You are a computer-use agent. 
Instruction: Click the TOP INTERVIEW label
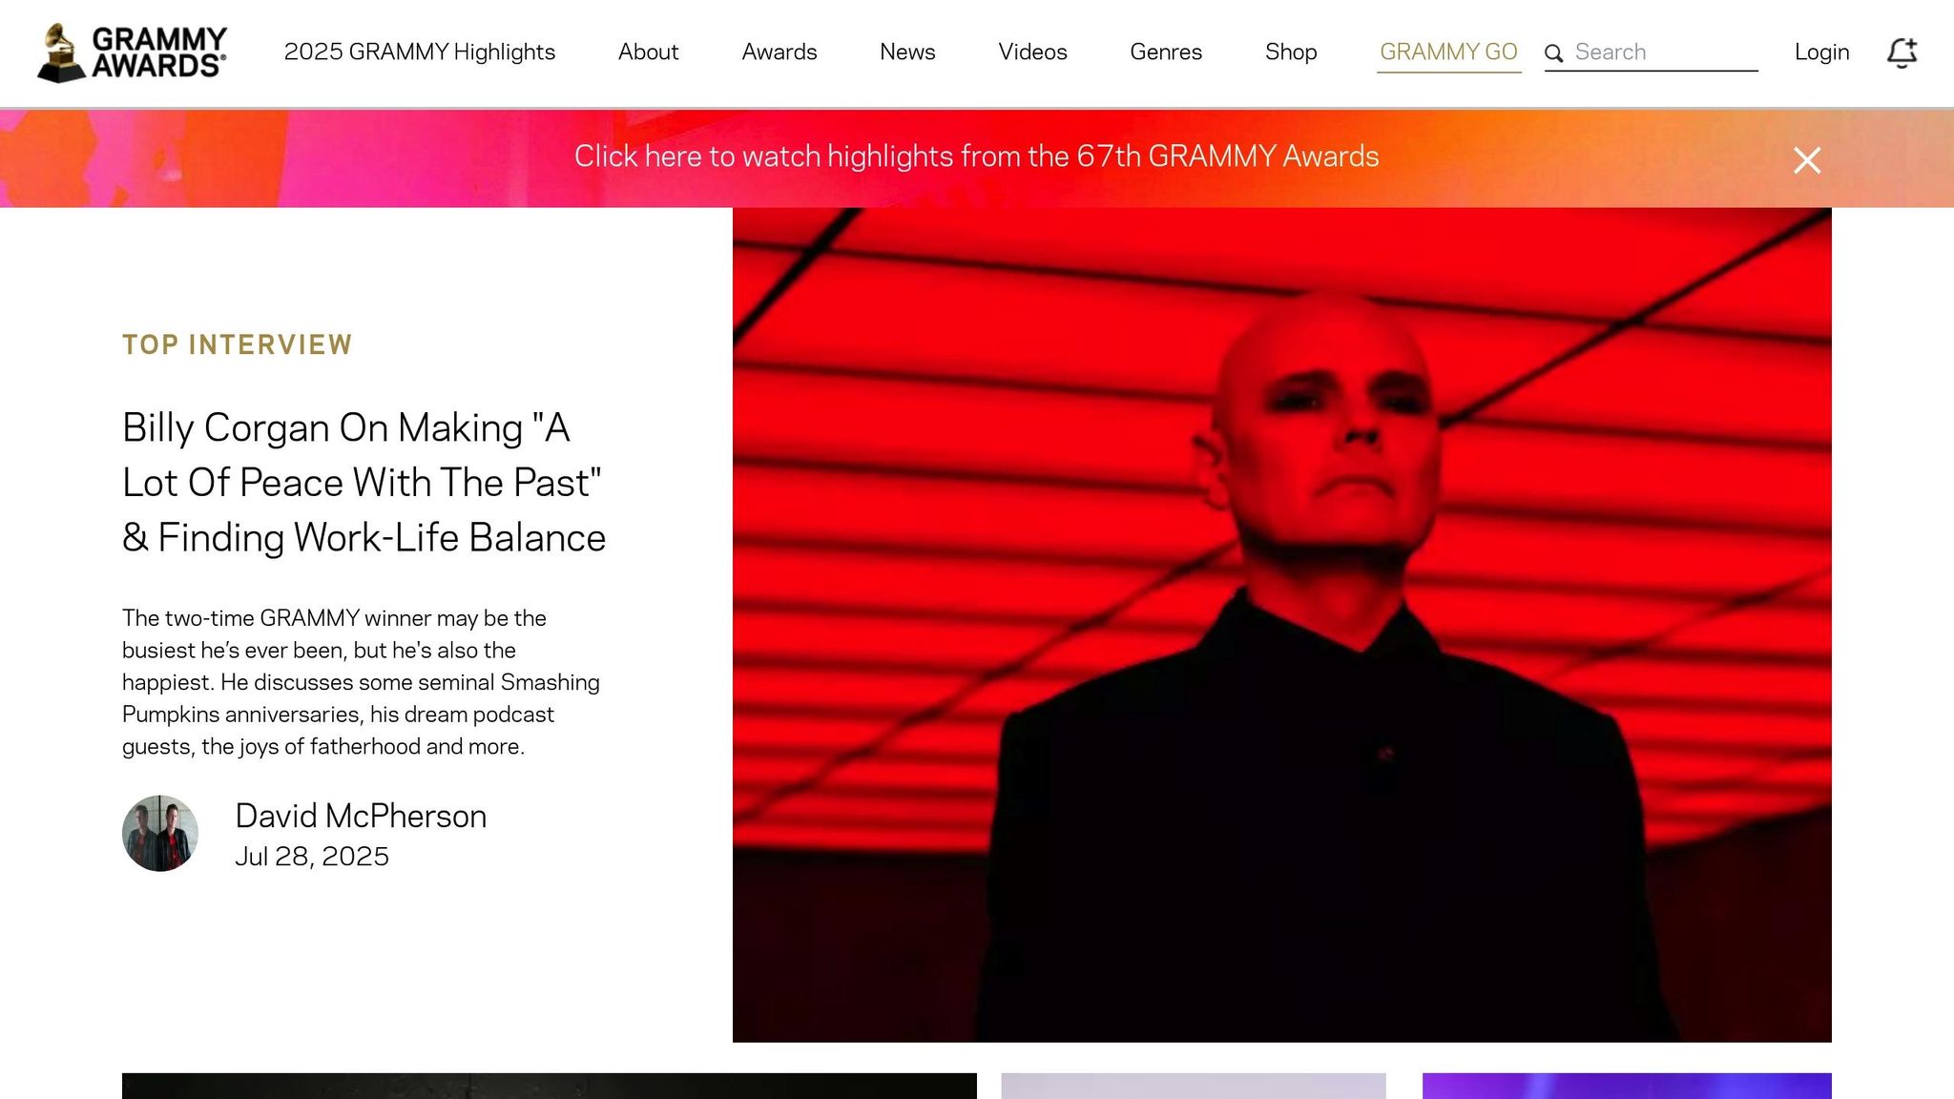[238, 344]
